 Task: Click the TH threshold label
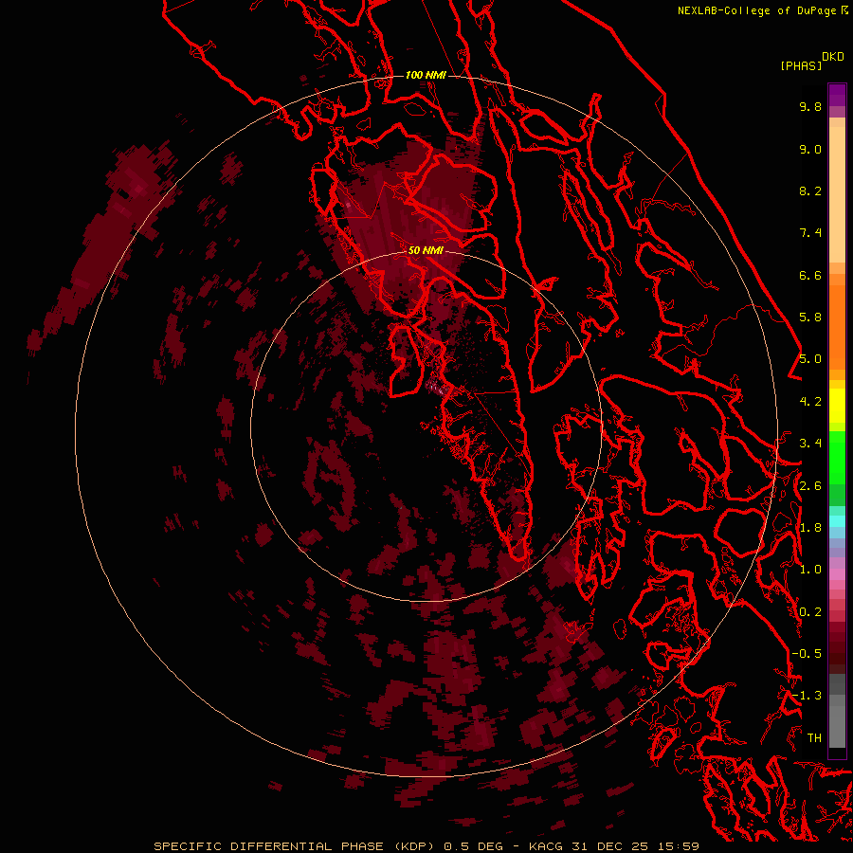tap(814, 738)
